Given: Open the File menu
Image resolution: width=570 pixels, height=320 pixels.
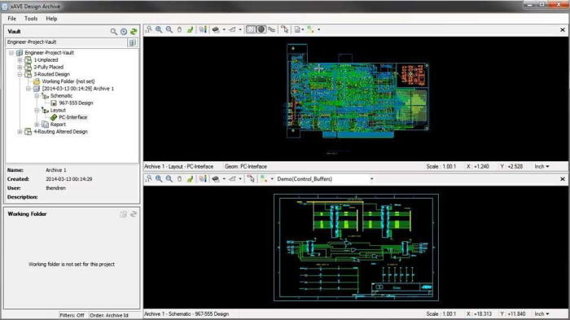Looking at the screenshot, I should point(12,19).
